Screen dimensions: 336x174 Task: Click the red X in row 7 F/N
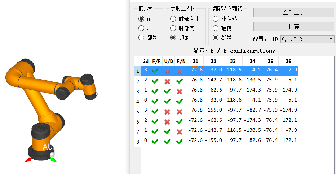180,132
